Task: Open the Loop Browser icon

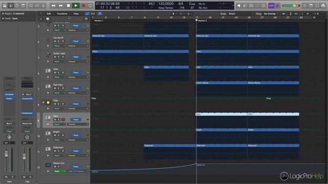Action: [x=317, y=6]
